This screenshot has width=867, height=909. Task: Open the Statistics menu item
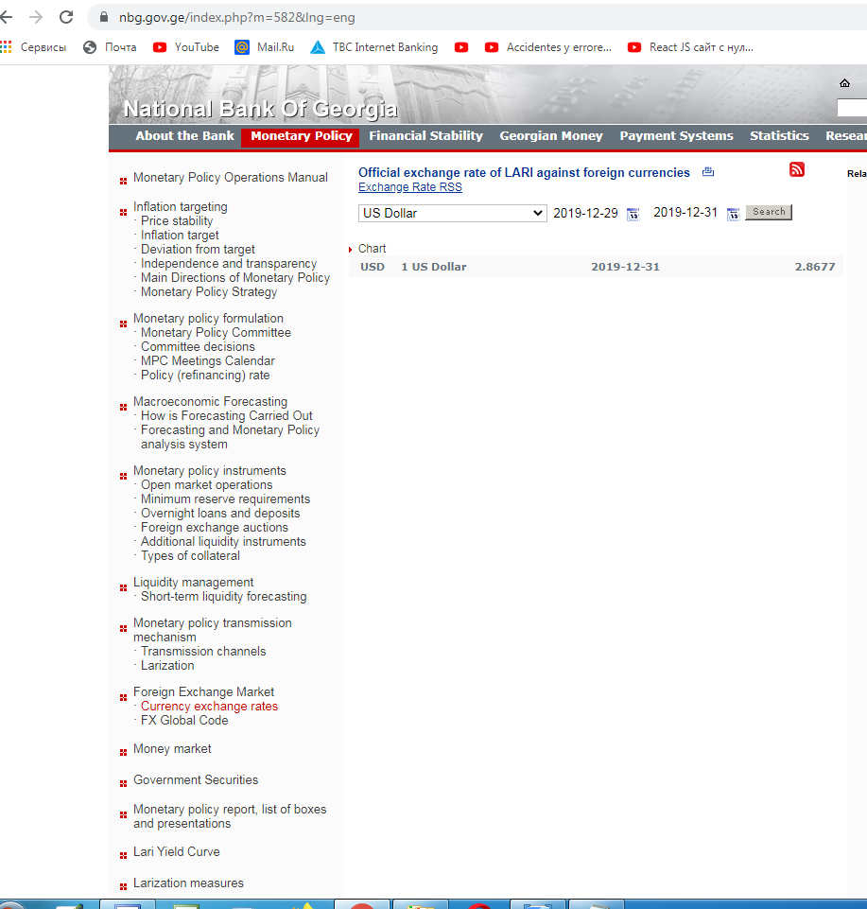[779, 136]
